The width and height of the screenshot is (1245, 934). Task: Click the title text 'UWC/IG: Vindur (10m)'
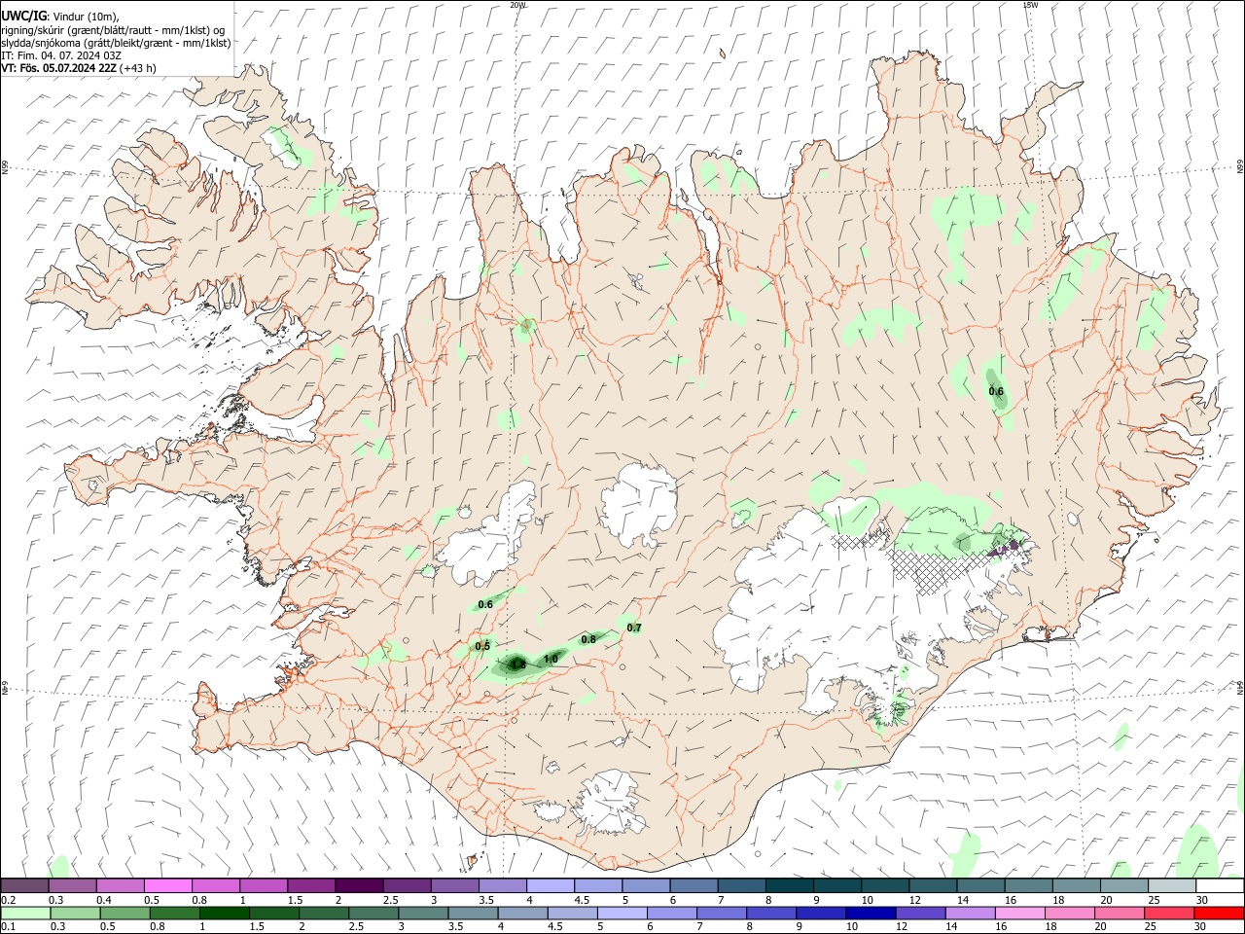pyautogui.click(x=60, y=16)
